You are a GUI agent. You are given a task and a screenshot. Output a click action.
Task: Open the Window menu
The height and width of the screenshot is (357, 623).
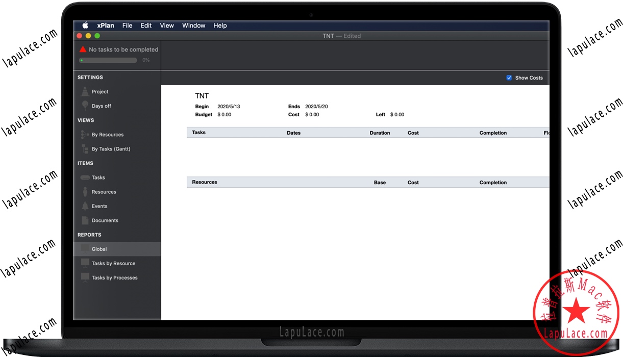pyautogui.click(x=194, y=25)
